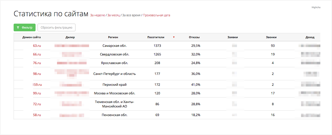This screenshot has width=332, height=135.
Task: Open the 66.ru domain link
Action: [x=37, y=54]
